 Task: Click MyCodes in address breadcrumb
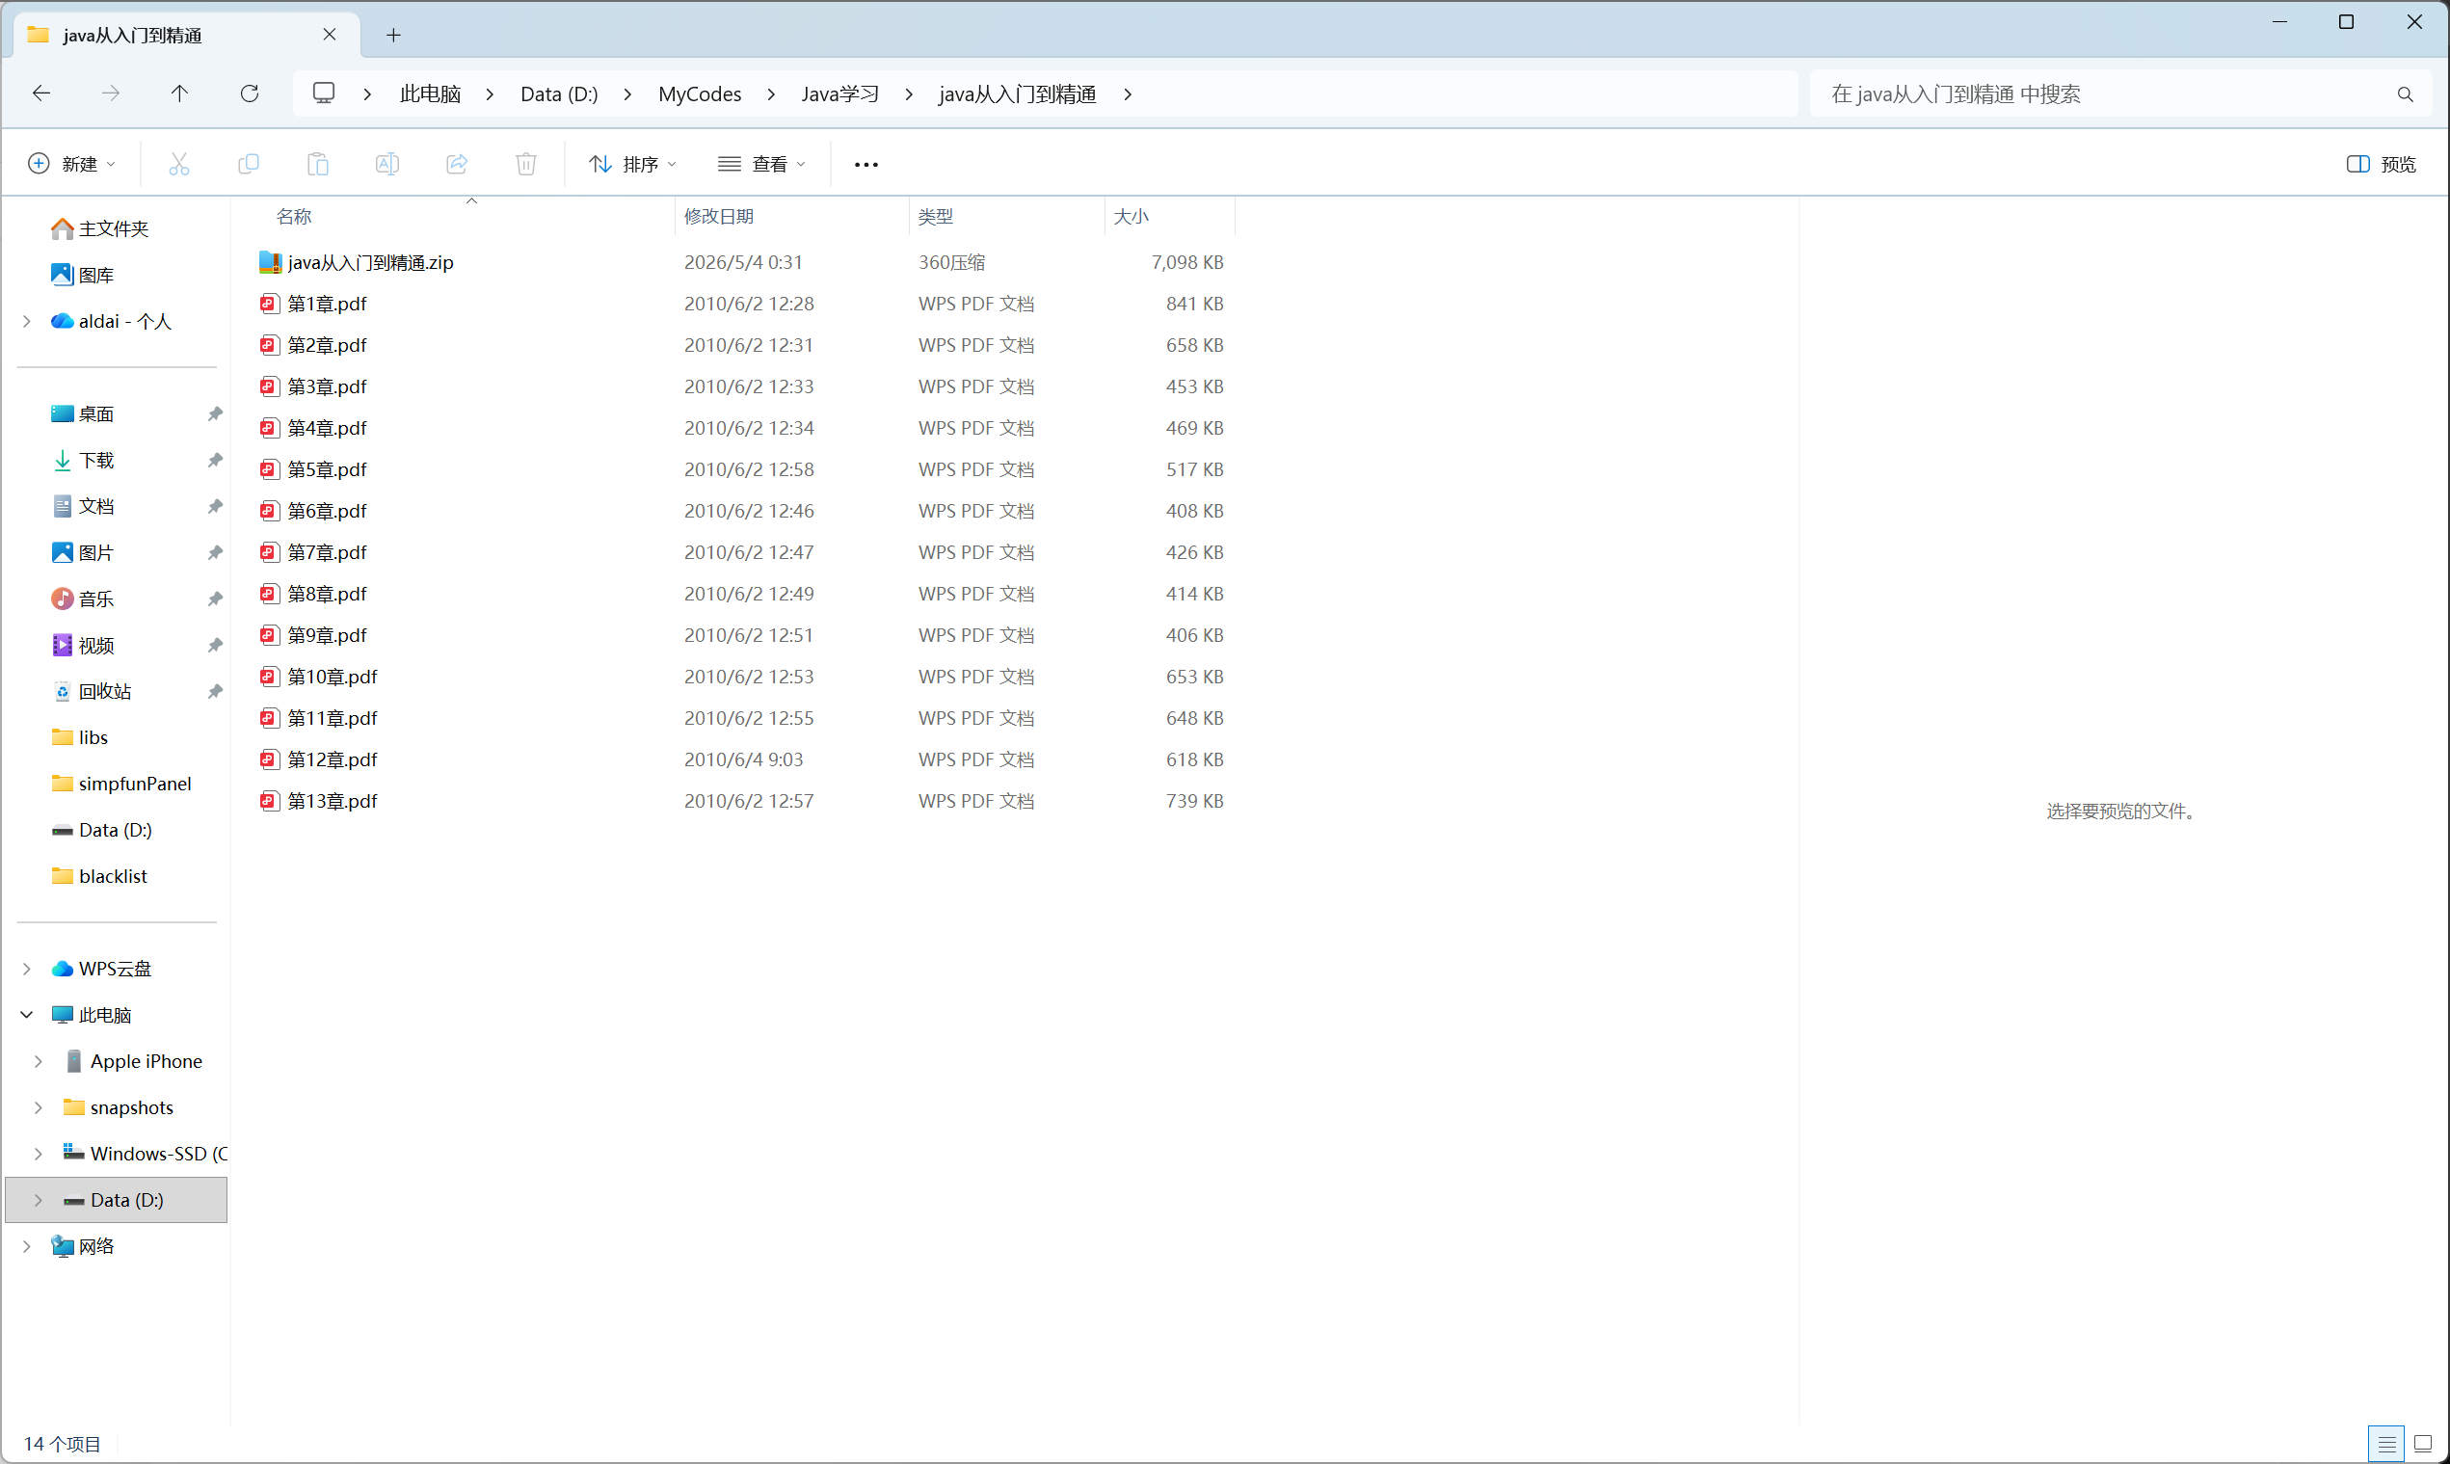700,93
